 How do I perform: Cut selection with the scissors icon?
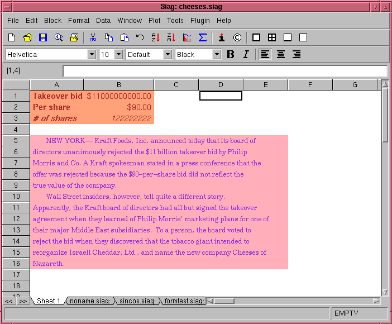(93, 37)
